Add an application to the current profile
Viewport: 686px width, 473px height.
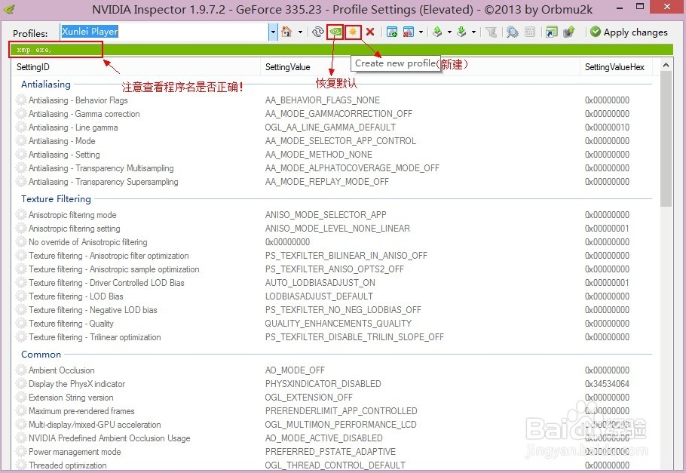click(x=392, y=32)
